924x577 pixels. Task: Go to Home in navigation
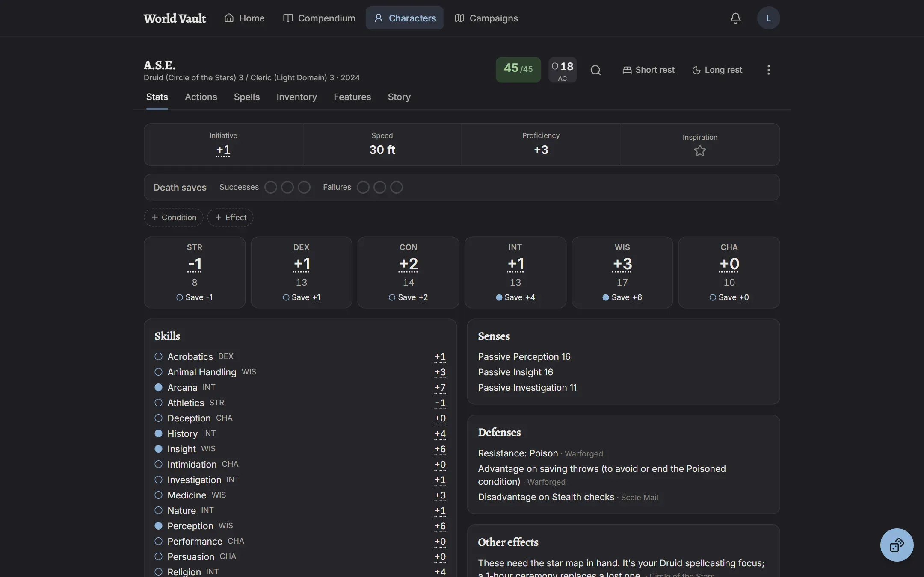click(244, 18)
